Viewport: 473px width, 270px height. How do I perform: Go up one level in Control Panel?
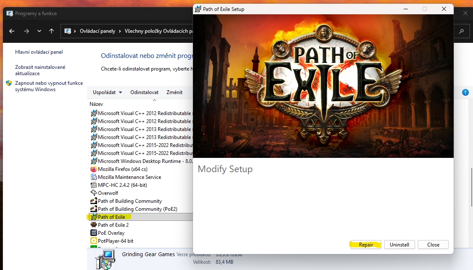pyautogui.click(x=52, y=31)
